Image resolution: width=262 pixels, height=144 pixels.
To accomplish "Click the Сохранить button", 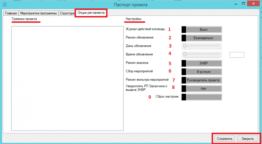I will [224, 138].
